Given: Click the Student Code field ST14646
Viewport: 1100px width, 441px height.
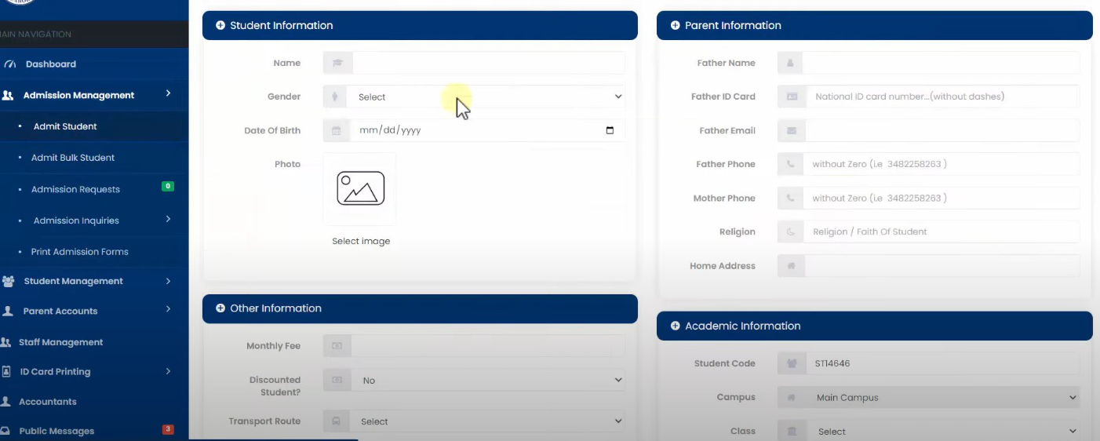Looking at the screenshot, I should (x=943, y=363).
